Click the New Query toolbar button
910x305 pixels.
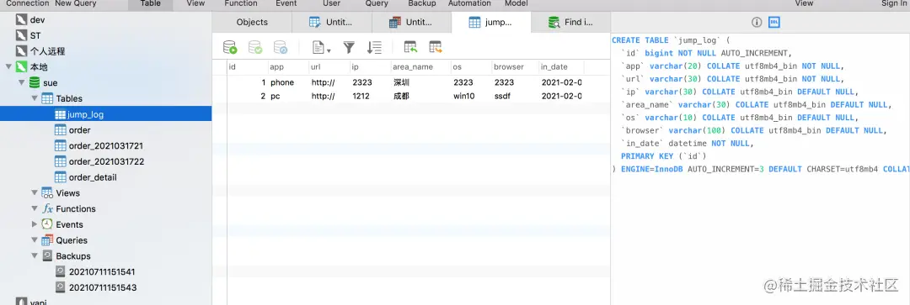[76, 3]
